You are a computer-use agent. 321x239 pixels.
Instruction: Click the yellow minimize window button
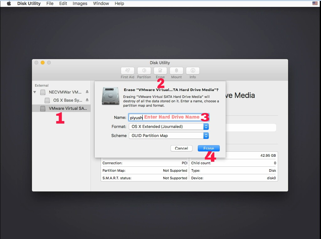tap(43, 63)
